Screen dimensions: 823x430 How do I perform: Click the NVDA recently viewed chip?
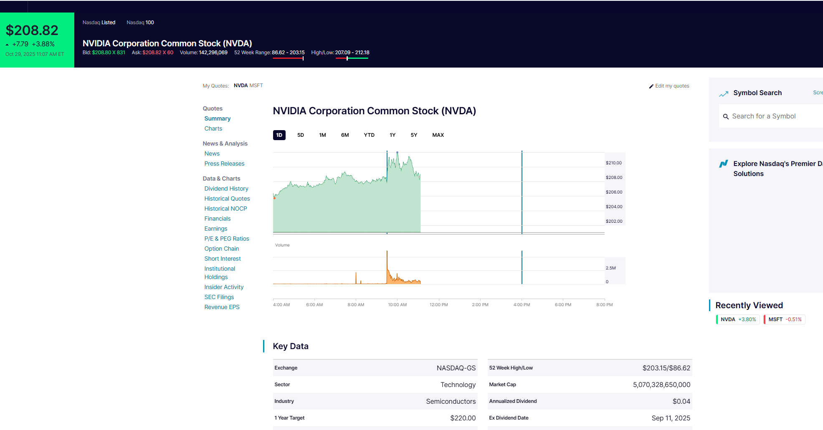click(x=738, y=319)
